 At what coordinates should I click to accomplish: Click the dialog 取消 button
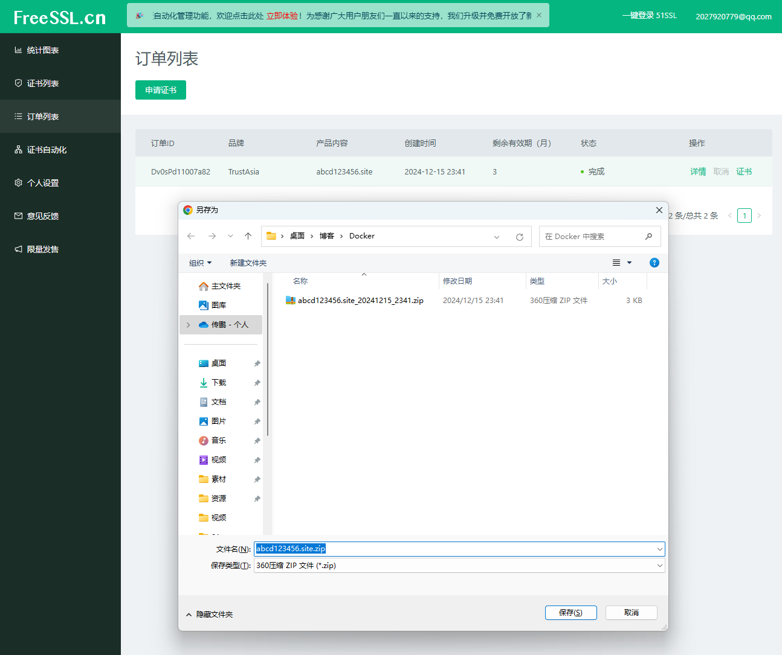(632, 613)
